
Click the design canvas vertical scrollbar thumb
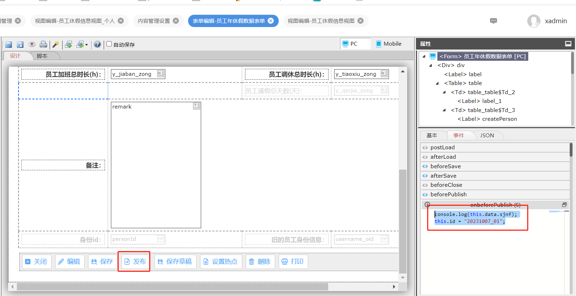pos(403,221)
